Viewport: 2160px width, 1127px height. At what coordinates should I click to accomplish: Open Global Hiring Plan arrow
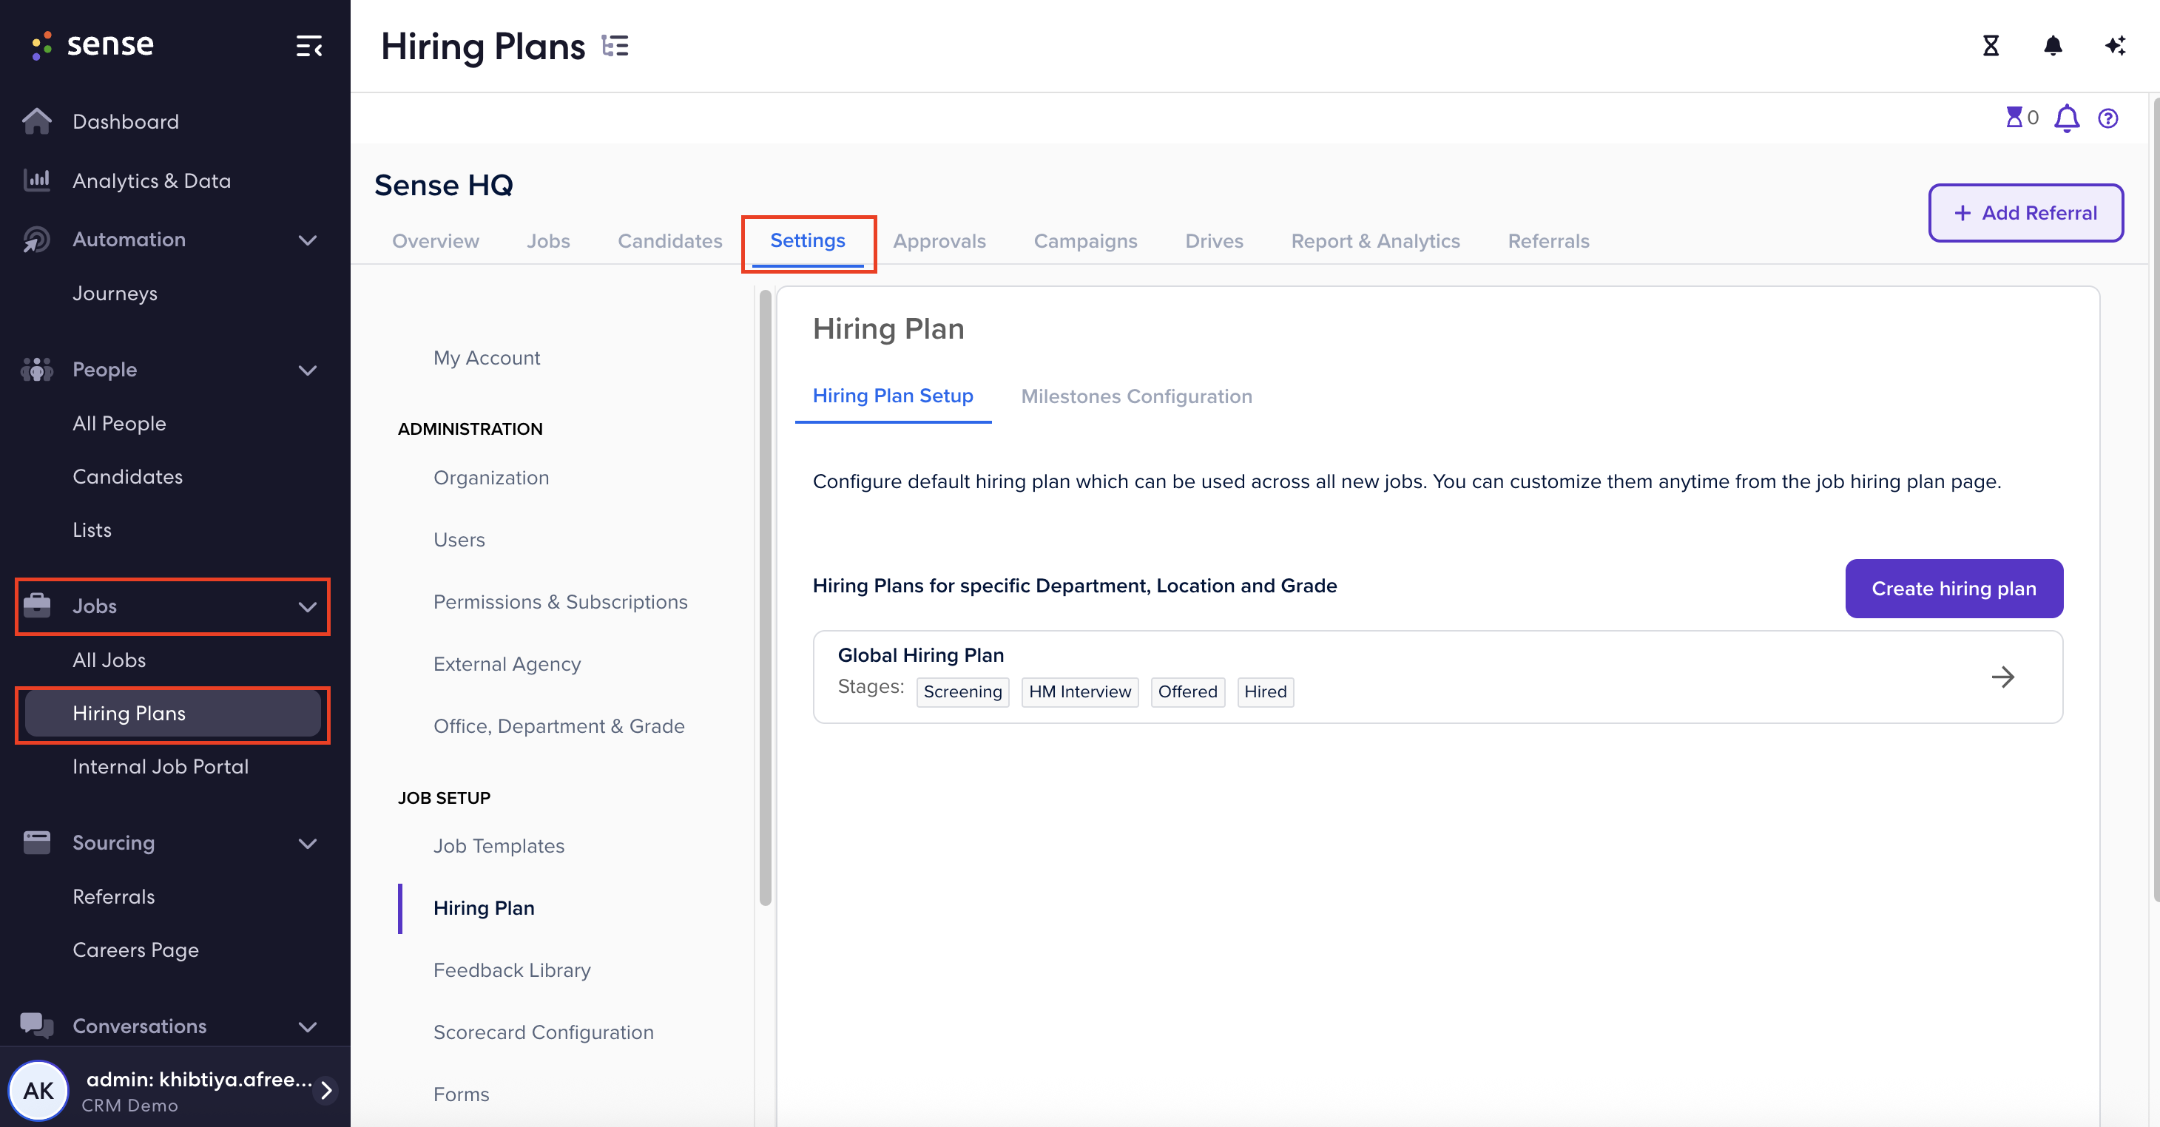tap(2002, 677)
